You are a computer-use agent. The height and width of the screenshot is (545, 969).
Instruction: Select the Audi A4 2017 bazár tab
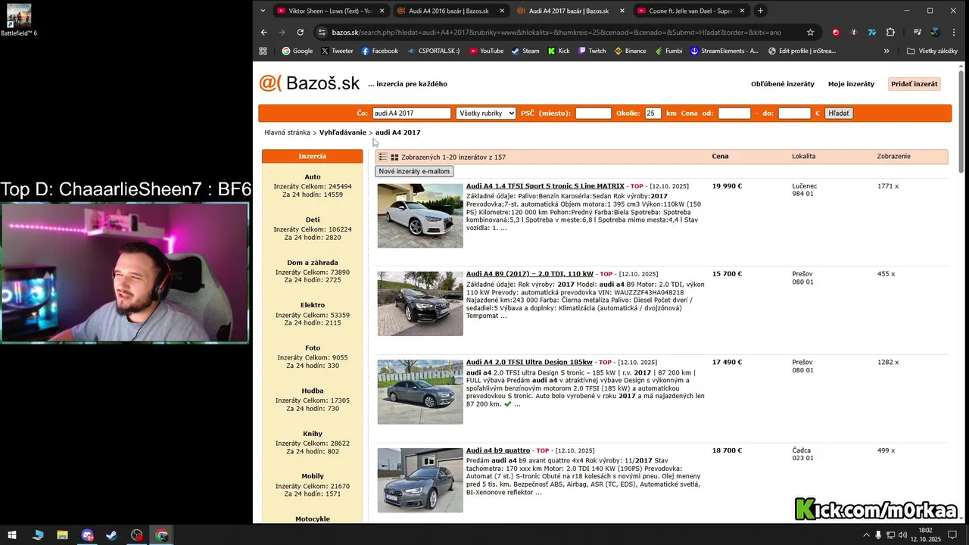[x=569, y=11]
